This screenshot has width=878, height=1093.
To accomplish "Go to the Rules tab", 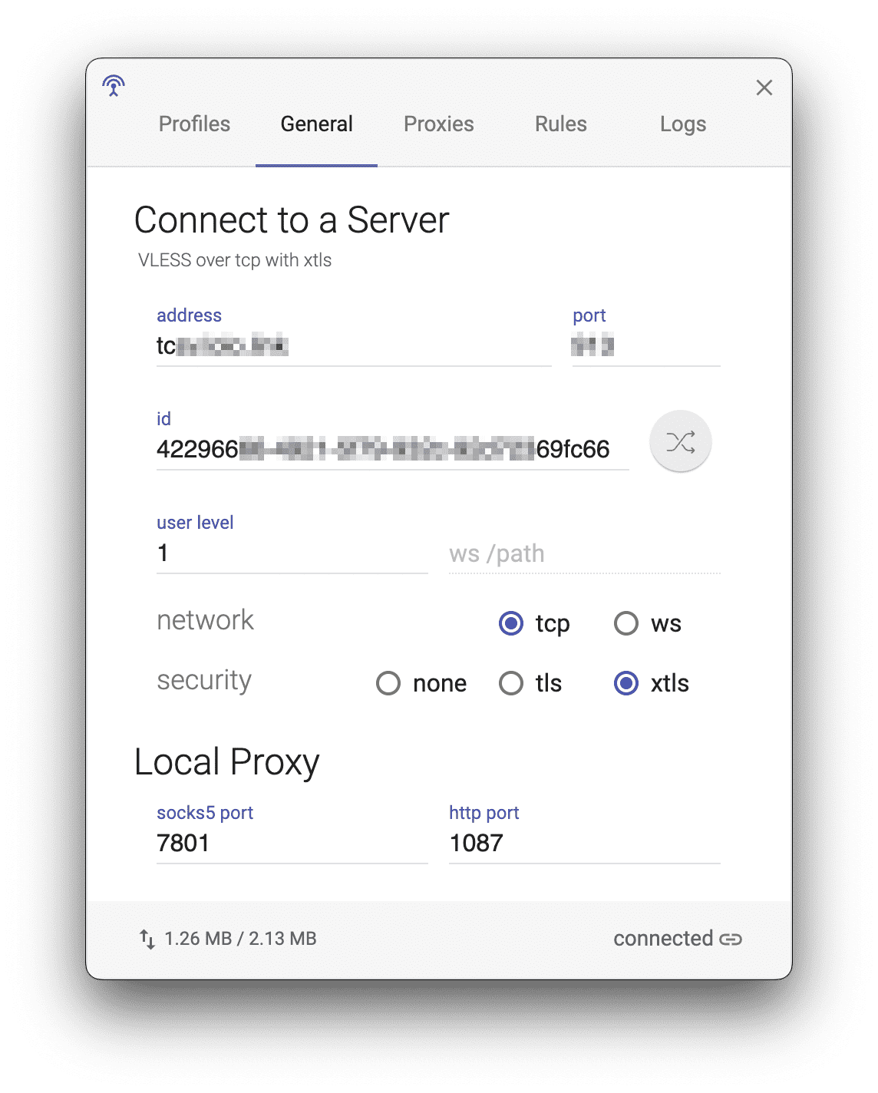I will [561, 124].
